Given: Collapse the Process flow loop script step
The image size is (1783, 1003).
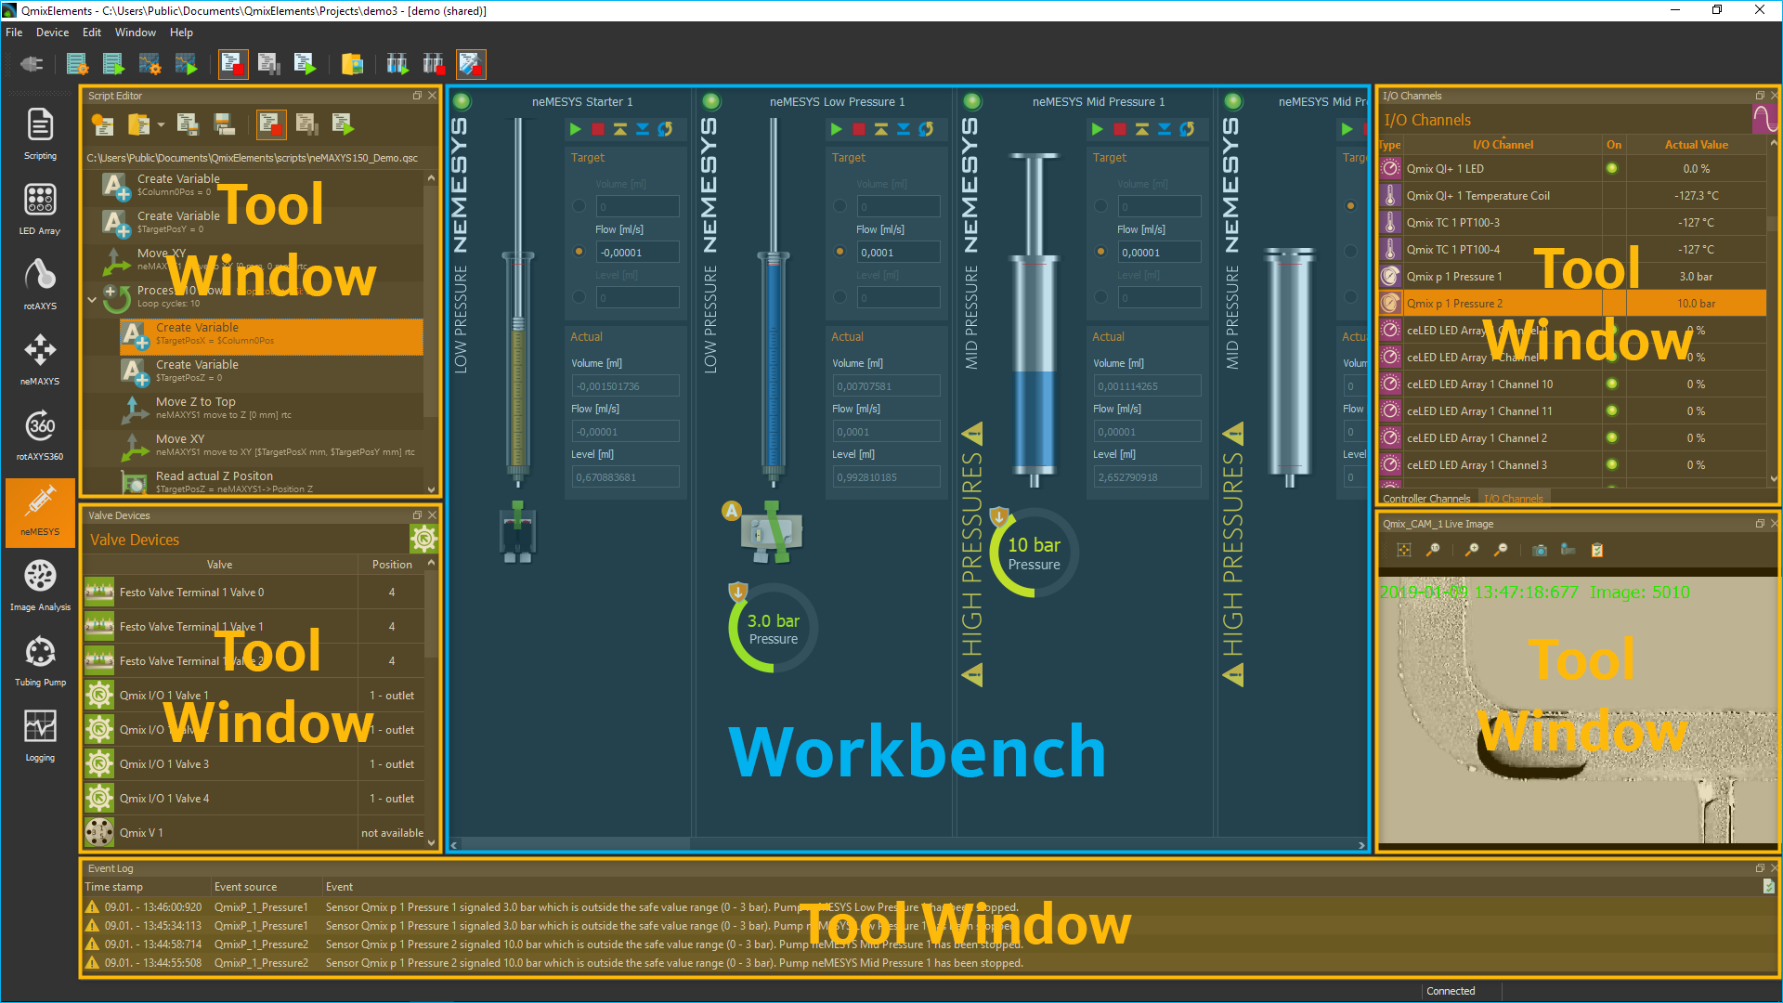Looking at the screenshot, I should coord(91,299).
